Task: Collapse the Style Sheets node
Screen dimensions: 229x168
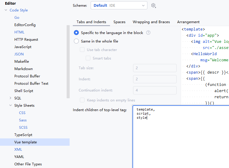Action: point(11,105)
